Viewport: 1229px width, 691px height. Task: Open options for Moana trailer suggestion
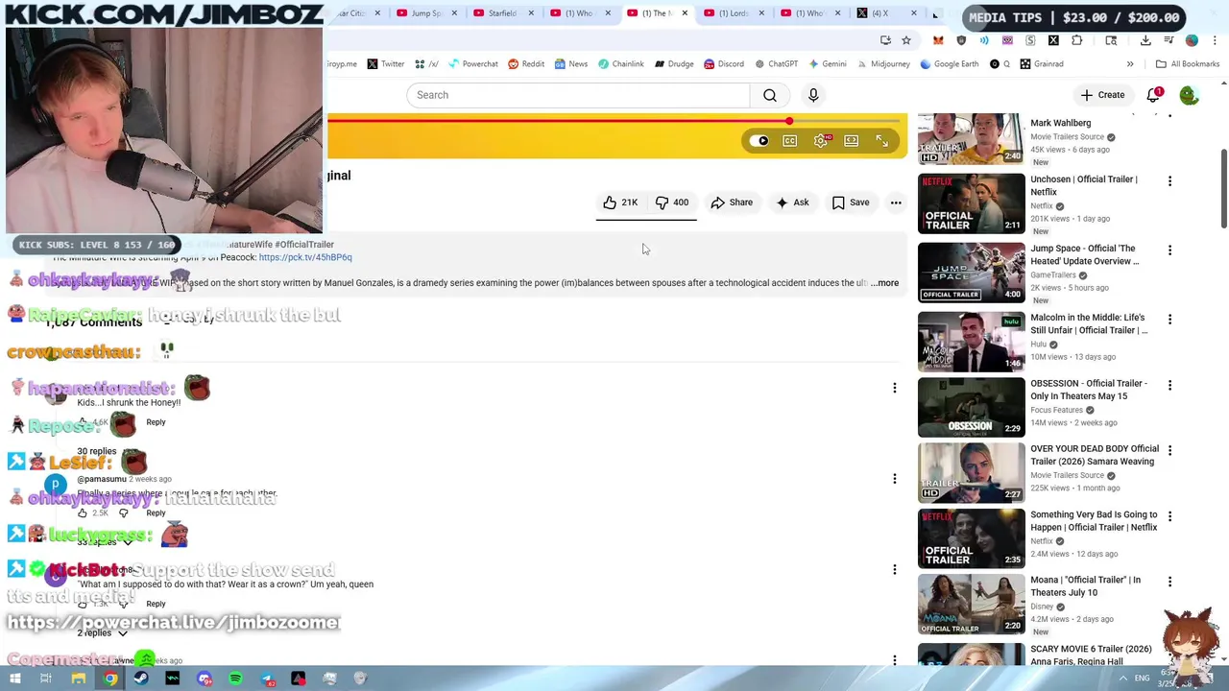pos(1169,582)
